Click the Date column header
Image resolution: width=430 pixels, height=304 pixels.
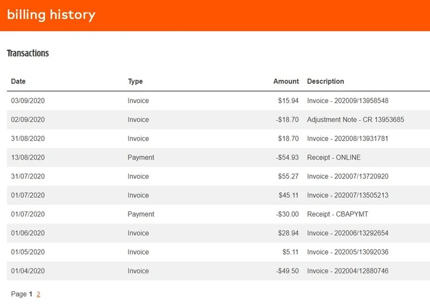19,81
